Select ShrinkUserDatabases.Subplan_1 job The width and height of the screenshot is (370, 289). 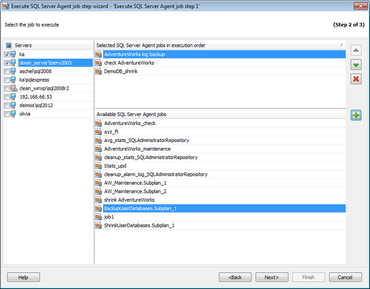click(224, 225)
